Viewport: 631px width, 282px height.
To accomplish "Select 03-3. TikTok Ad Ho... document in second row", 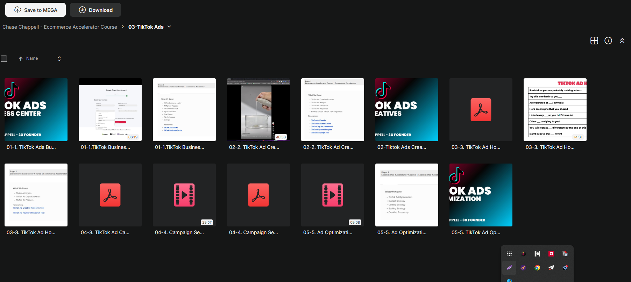I will click(x=36, y=195).
